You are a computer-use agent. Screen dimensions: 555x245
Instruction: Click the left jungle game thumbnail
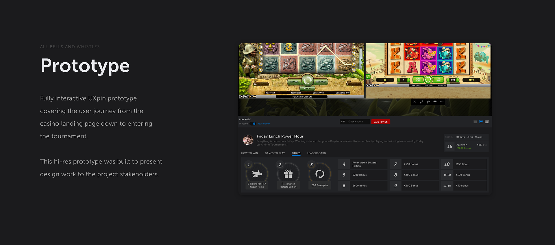click(x=301, y=71)
